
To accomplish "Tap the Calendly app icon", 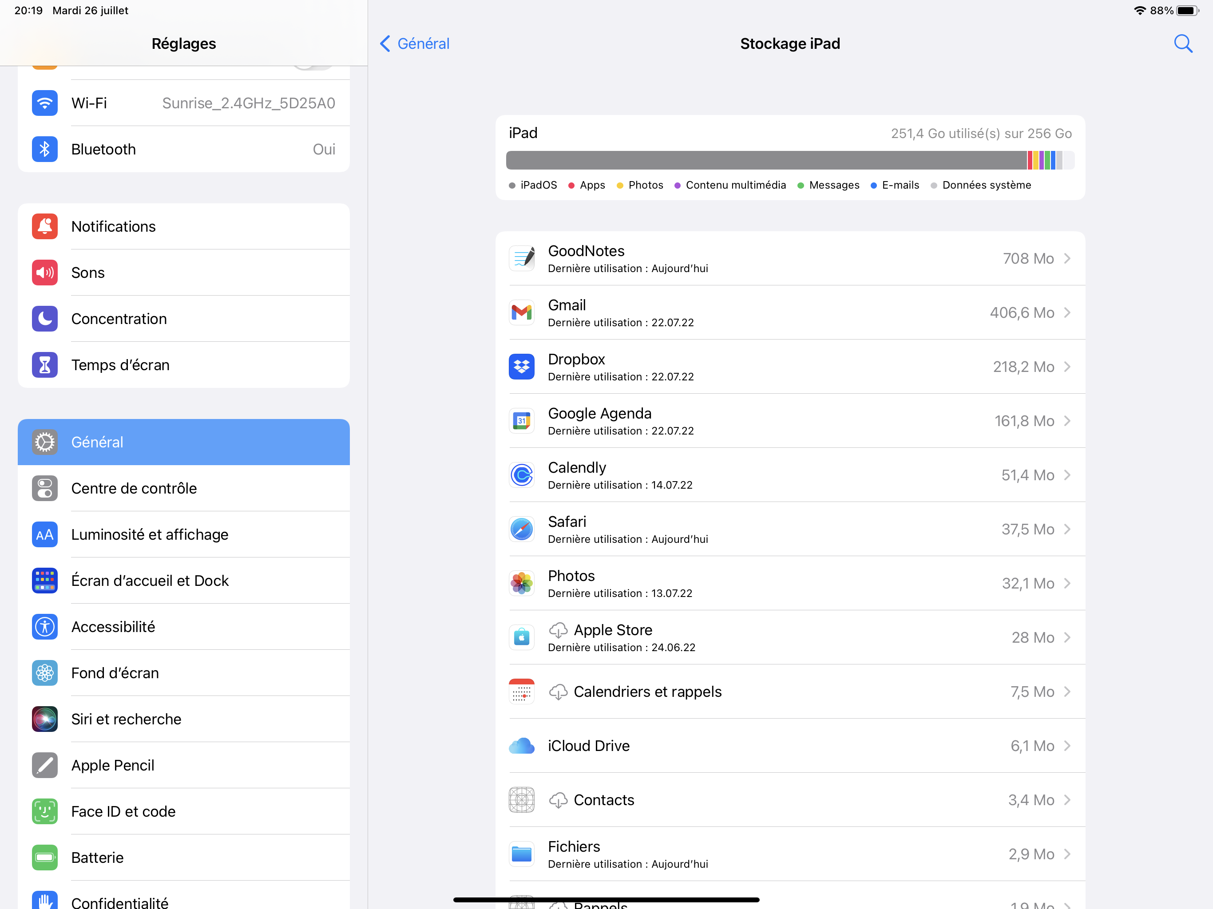I will [x=522, y=475].
